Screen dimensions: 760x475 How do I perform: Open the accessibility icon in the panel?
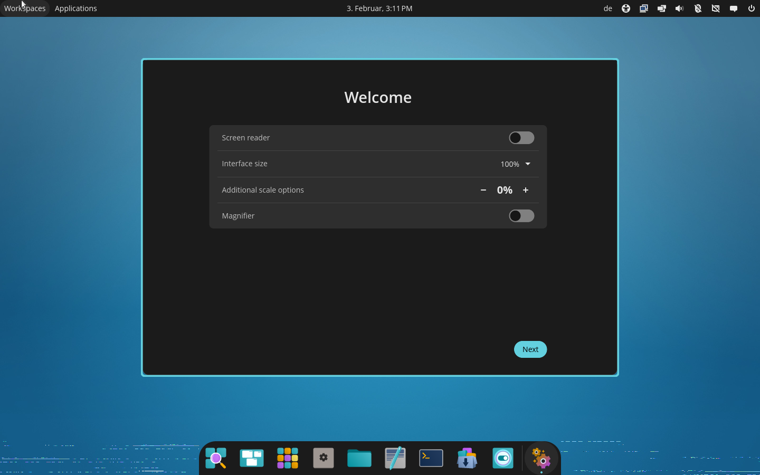[x=625, y=8]
